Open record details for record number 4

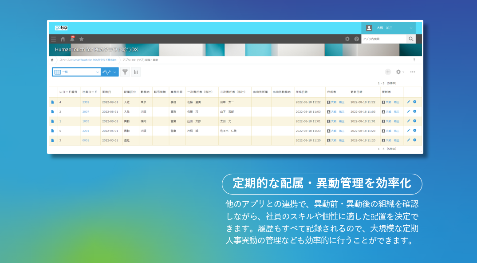(x=52, y=102)
